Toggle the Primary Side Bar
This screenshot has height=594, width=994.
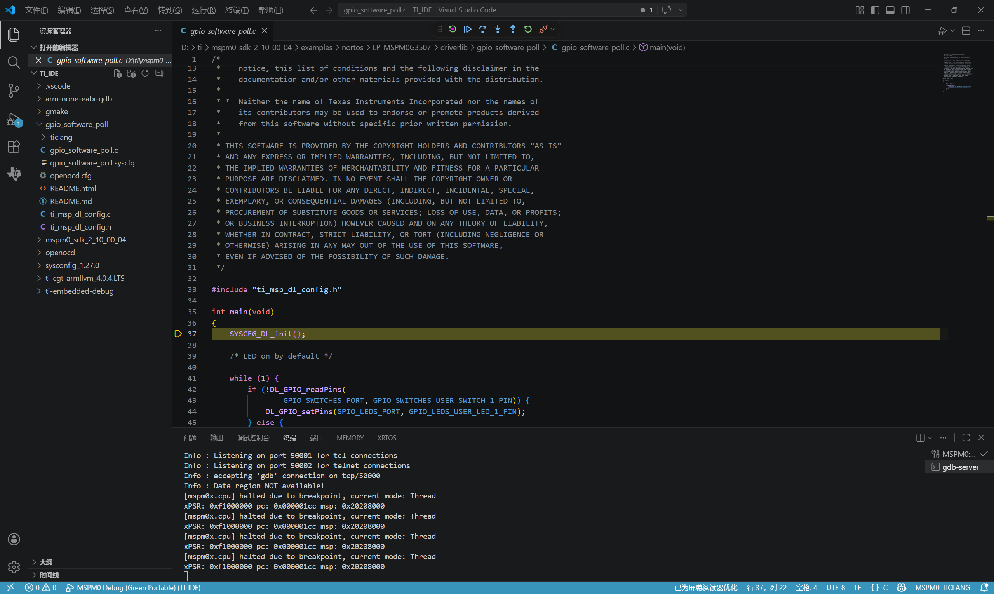click(x=875, y=10)
